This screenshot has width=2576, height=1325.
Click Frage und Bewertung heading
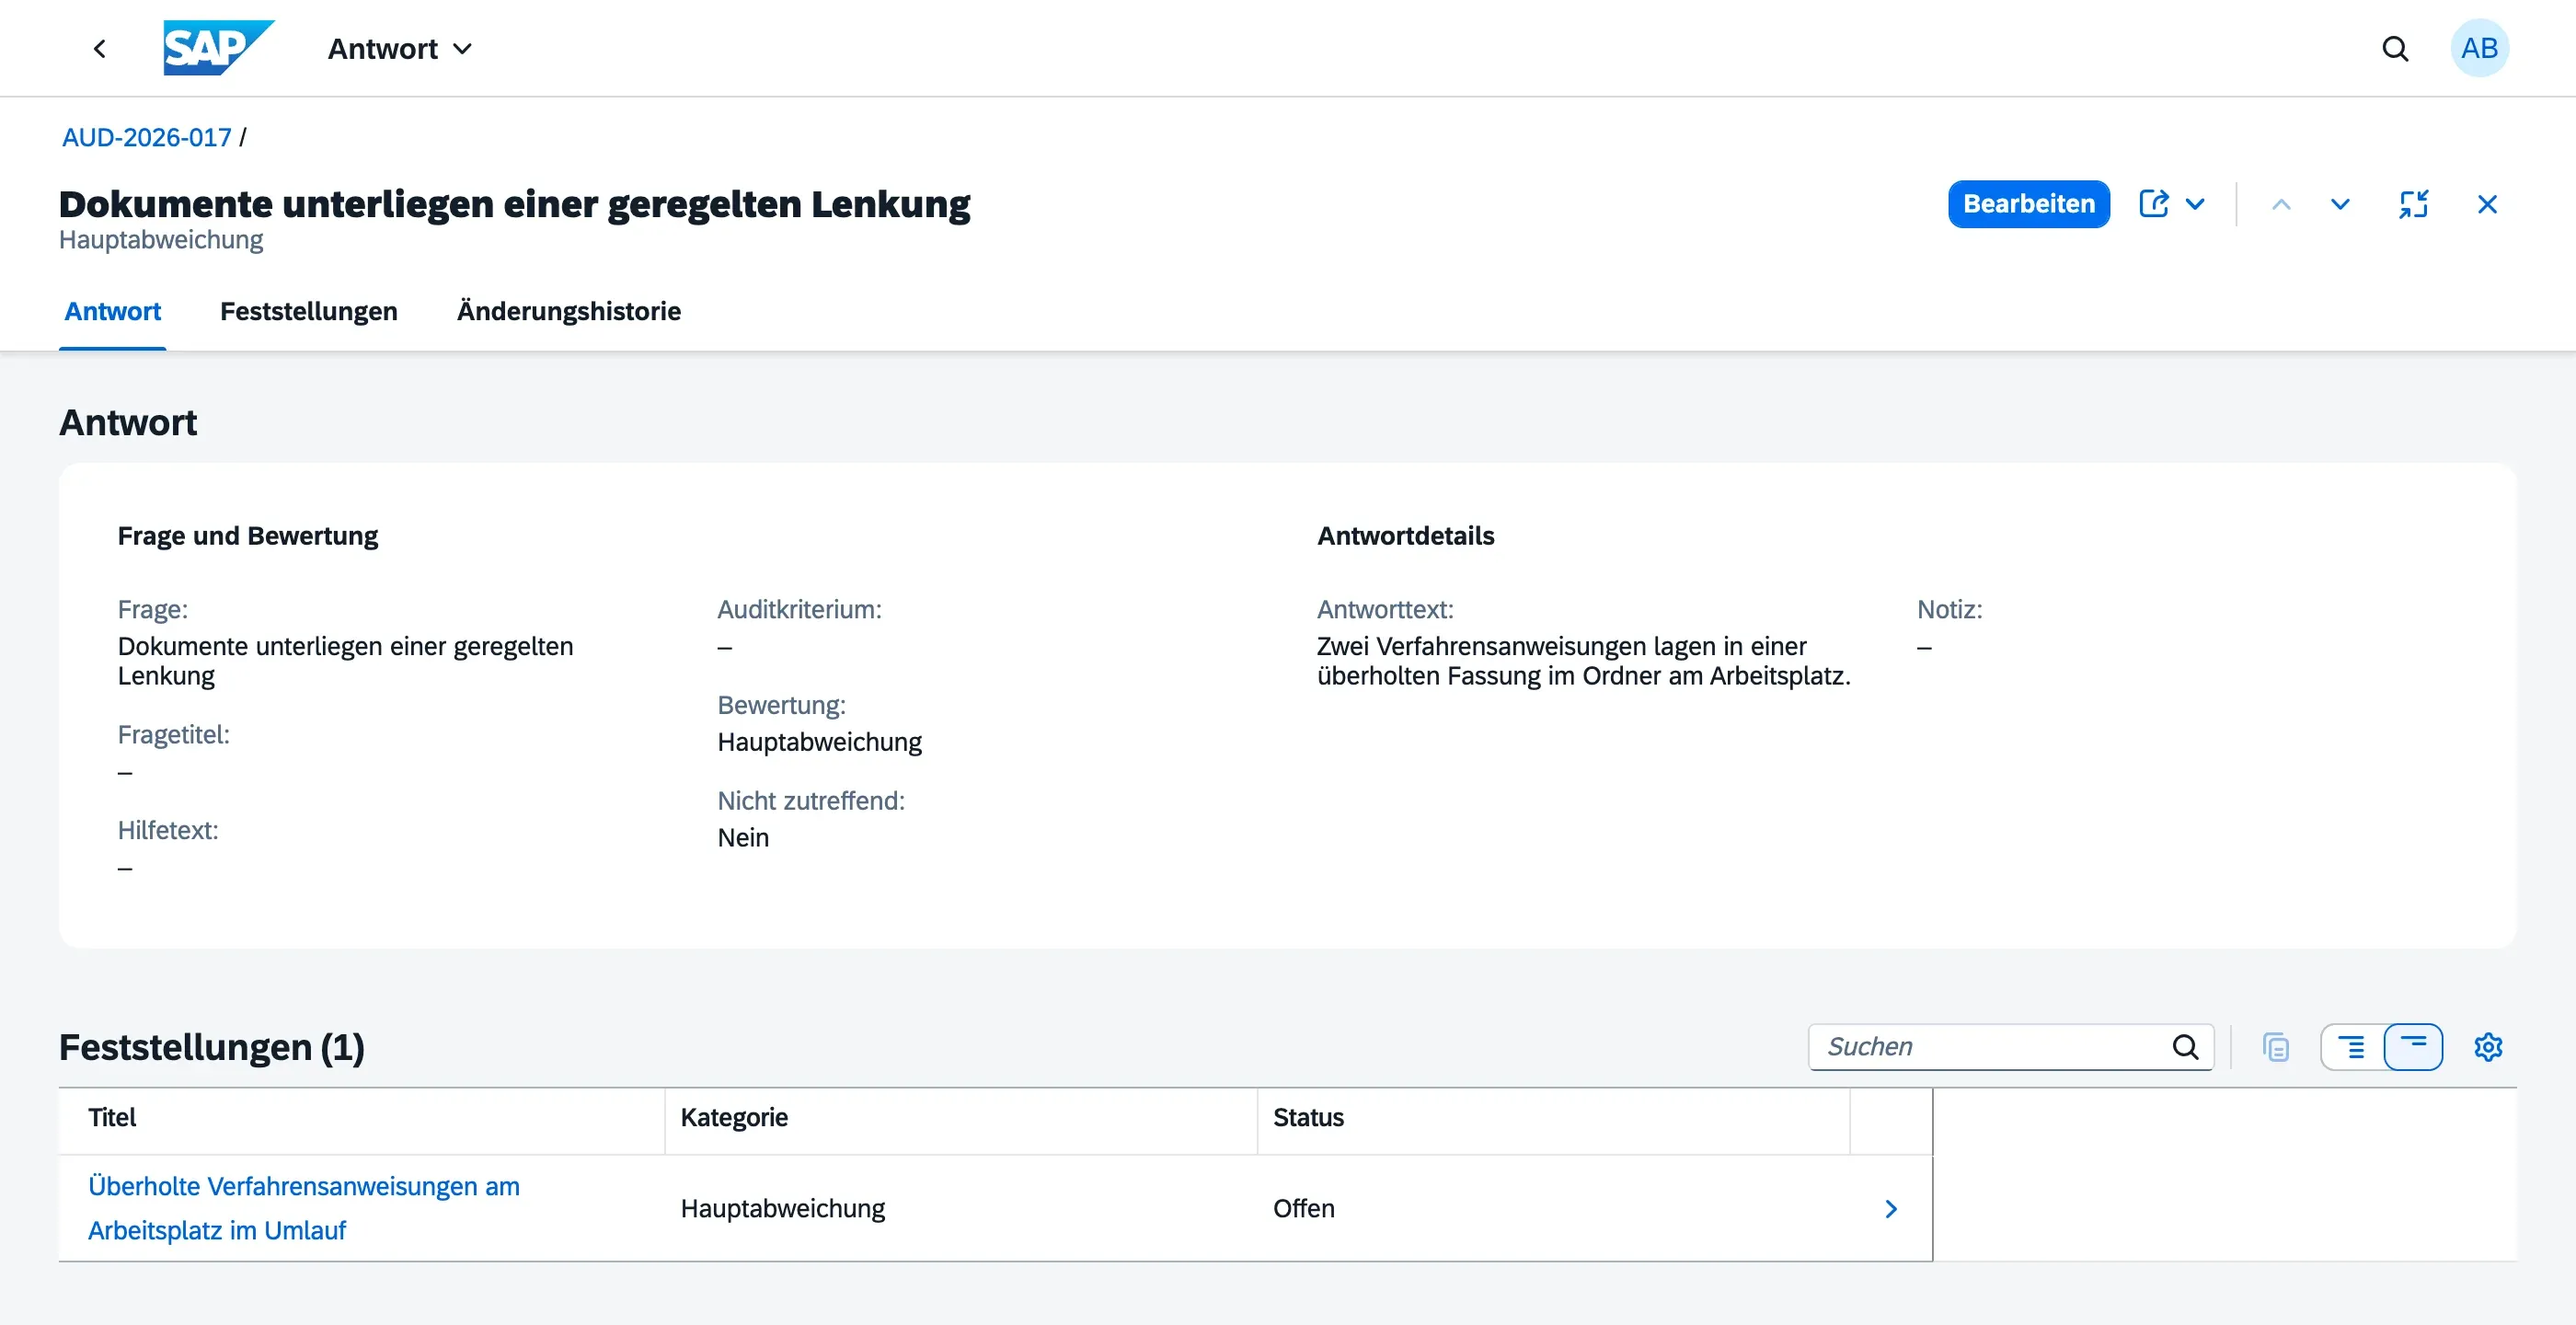pyautogui.click(x=248, y=535)
